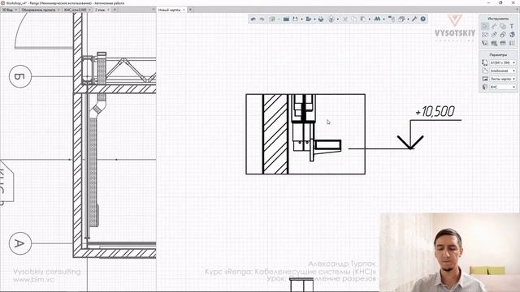
Task: Select the +10,500 elevation mark text
Action: pos(435,112)
